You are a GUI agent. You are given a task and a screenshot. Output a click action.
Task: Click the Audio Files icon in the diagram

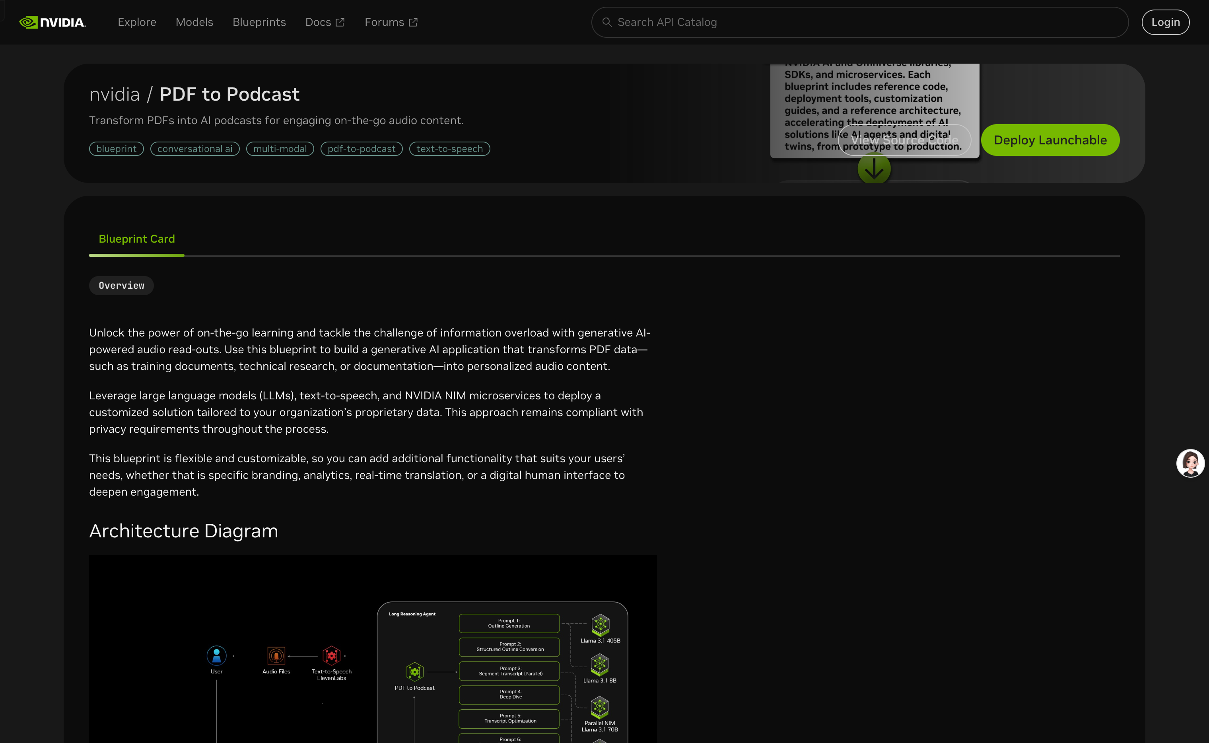(276, 655)
